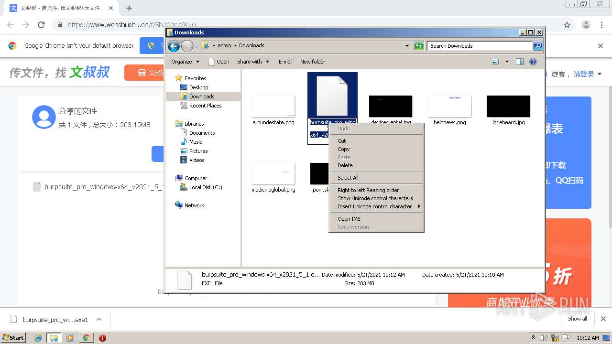
Task: Choose Cut from context menu
Action: point(376,141)
